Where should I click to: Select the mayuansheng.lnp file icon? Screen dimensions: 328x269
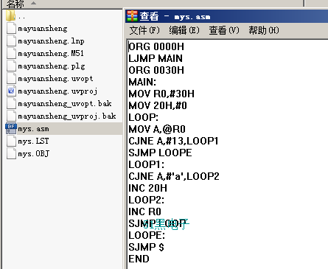tap(11, 41)
